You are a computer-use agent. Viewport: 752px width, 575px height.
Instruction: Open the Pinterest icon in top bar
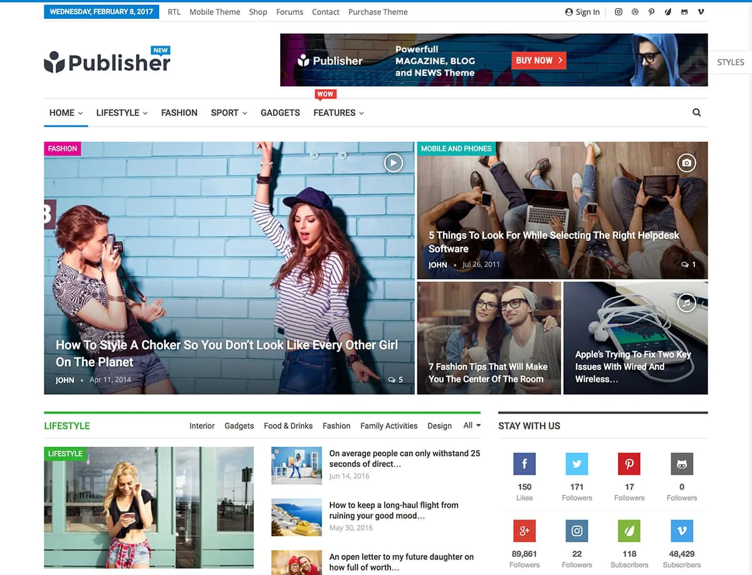pos(652,12)
